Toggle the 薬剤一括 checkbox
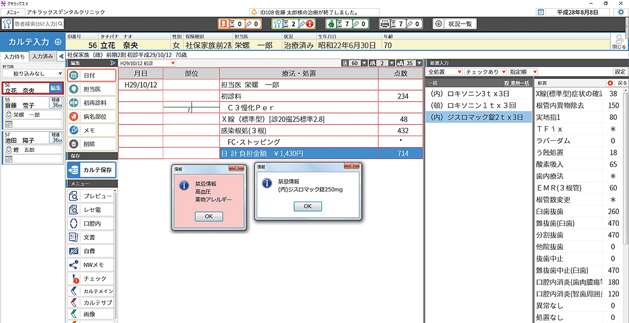Image resolution: width=629 pixels, height=323 pixels. [507, 83]
